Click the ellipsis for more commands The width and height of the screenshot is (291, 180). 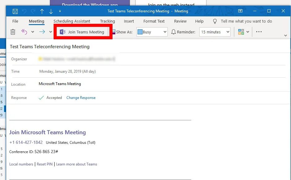(259, 32)
